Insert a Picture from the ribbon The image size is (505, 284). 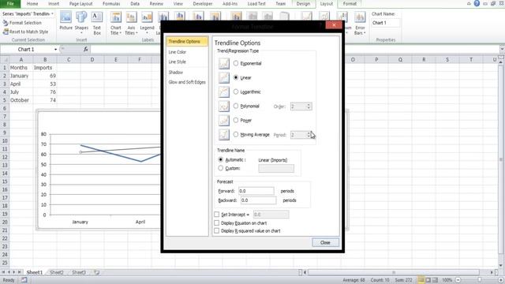(65, 21)
